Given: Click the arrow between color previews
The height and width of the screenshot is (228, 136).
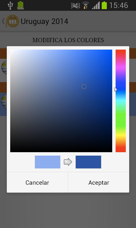Looking at the screenshot, I should 68,162.
